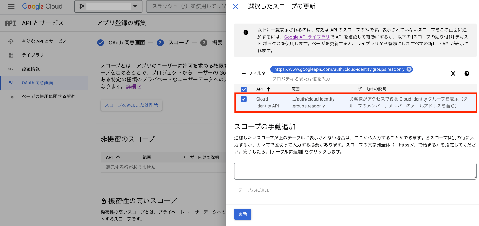Close the scope update panel with X
The height and width of the screenshot is (226, 479).
(x=235, y=6)
